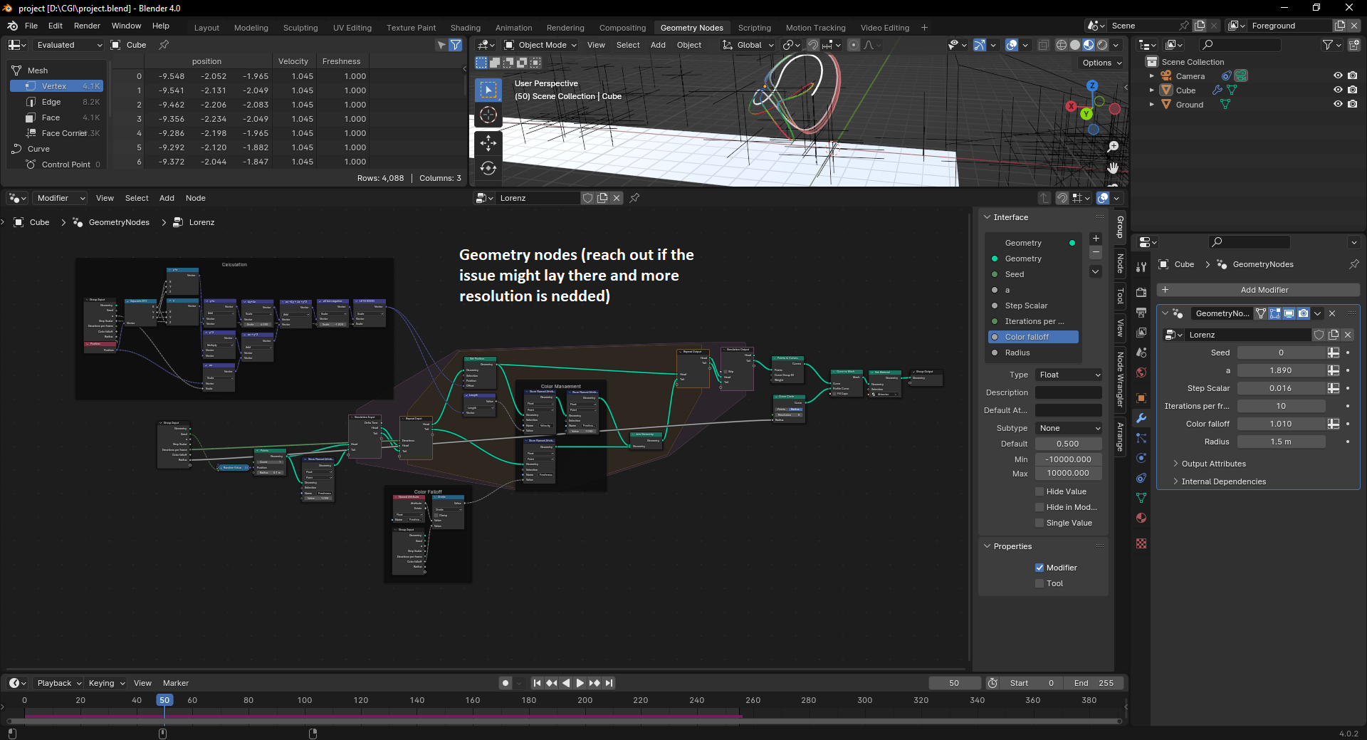Expand the Cube item in outliner
Screen dimensions: 1367x740
(x=1152, y=90)
